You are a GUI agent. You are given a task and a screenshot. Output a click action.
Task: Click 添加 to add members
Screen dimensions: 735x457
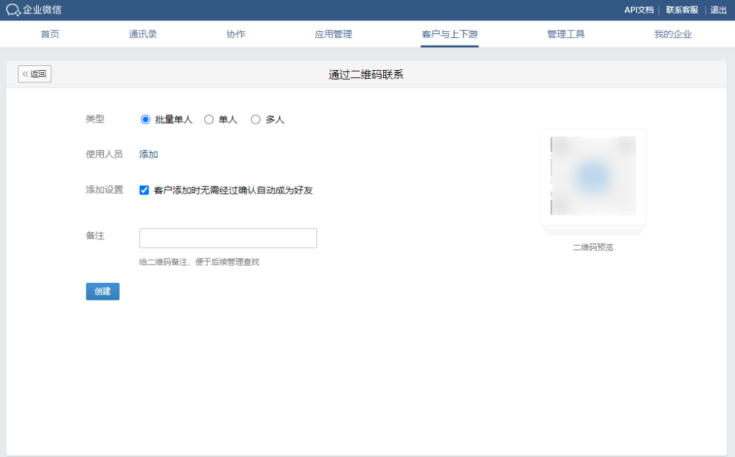coord(148,154)
